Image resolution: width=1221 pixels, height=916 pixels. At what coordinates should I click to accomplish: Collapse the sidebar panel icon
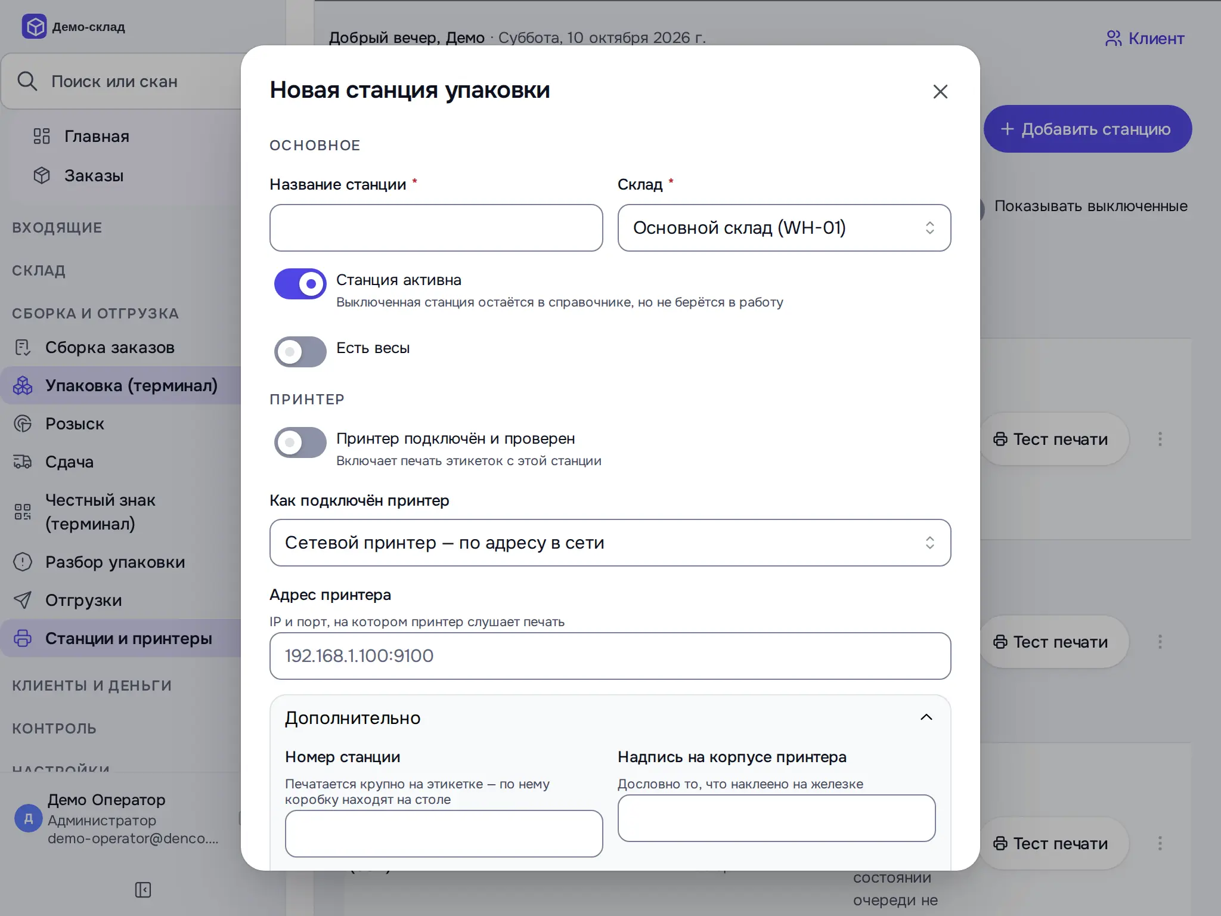click(143, 890)
